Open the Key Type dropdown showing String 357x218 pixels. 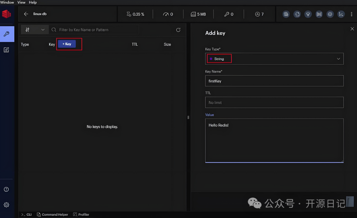click(x=274, y=59)
